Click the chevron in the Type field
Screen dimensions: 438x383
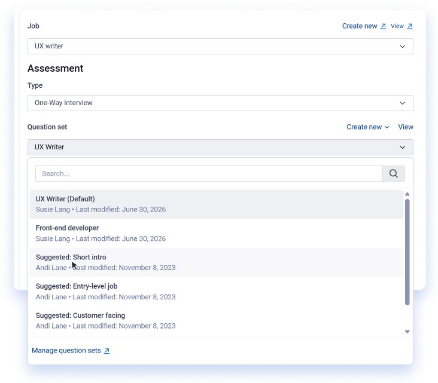tap(402, 103)
